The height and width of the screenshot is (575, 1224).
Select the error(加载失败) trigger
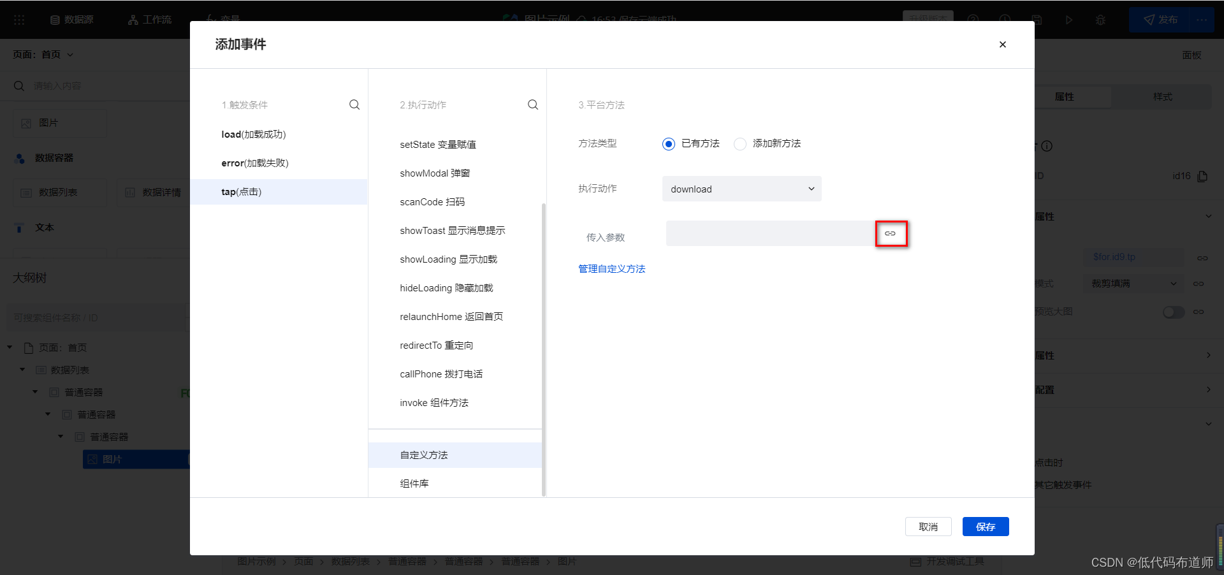point(279,163)
